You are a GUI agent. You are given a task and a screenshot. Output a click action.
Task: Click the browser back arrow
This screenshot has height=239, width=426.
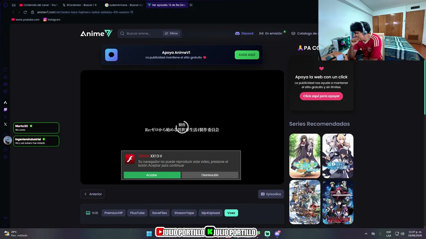(x=13, y=12)
